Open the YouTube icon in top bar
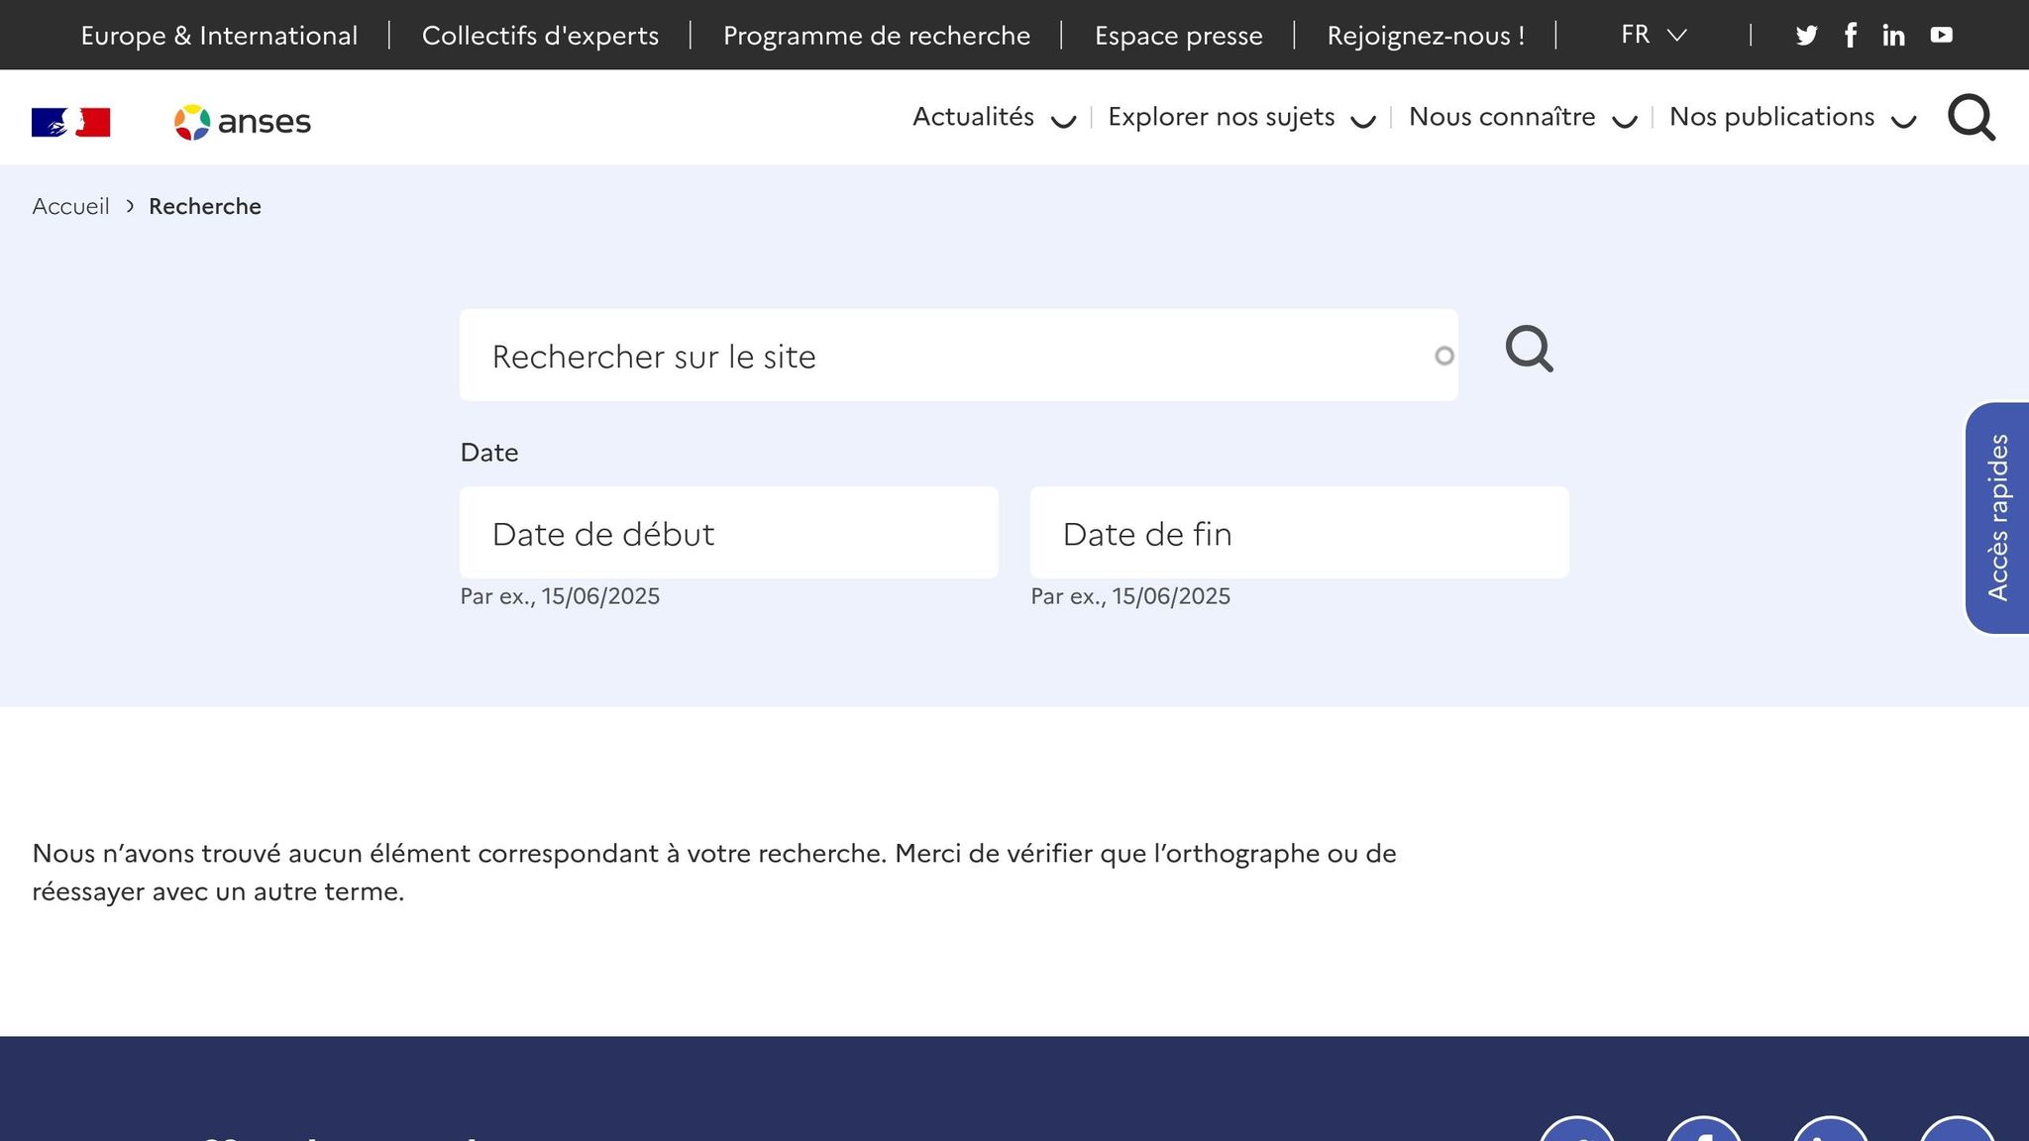This screenshot has height=1141, width=2029. click(x=1941, y=36)
